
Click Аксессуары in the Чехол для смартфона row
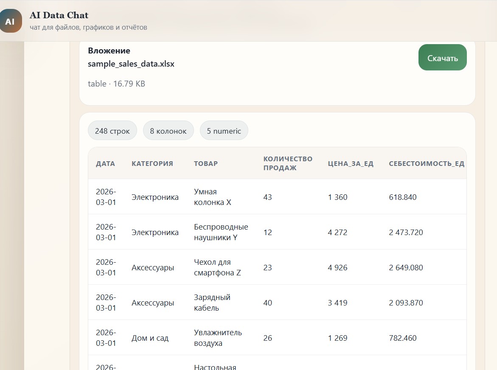click(x=153, y=267)
